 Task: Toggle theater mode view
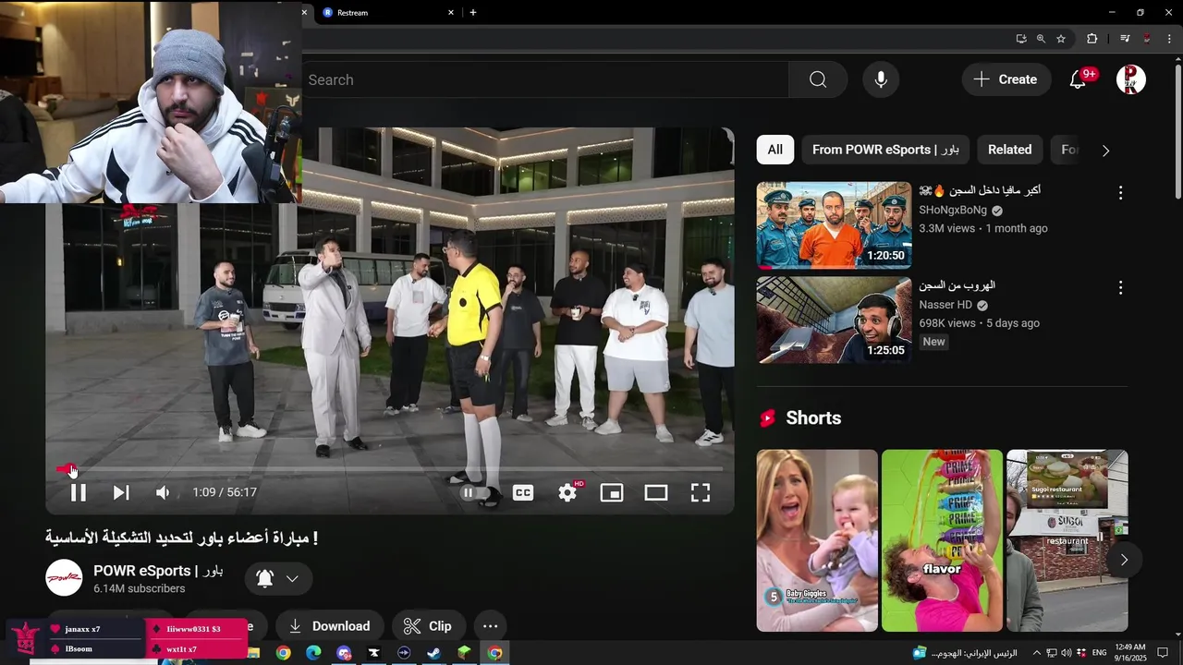click(656, 493)
